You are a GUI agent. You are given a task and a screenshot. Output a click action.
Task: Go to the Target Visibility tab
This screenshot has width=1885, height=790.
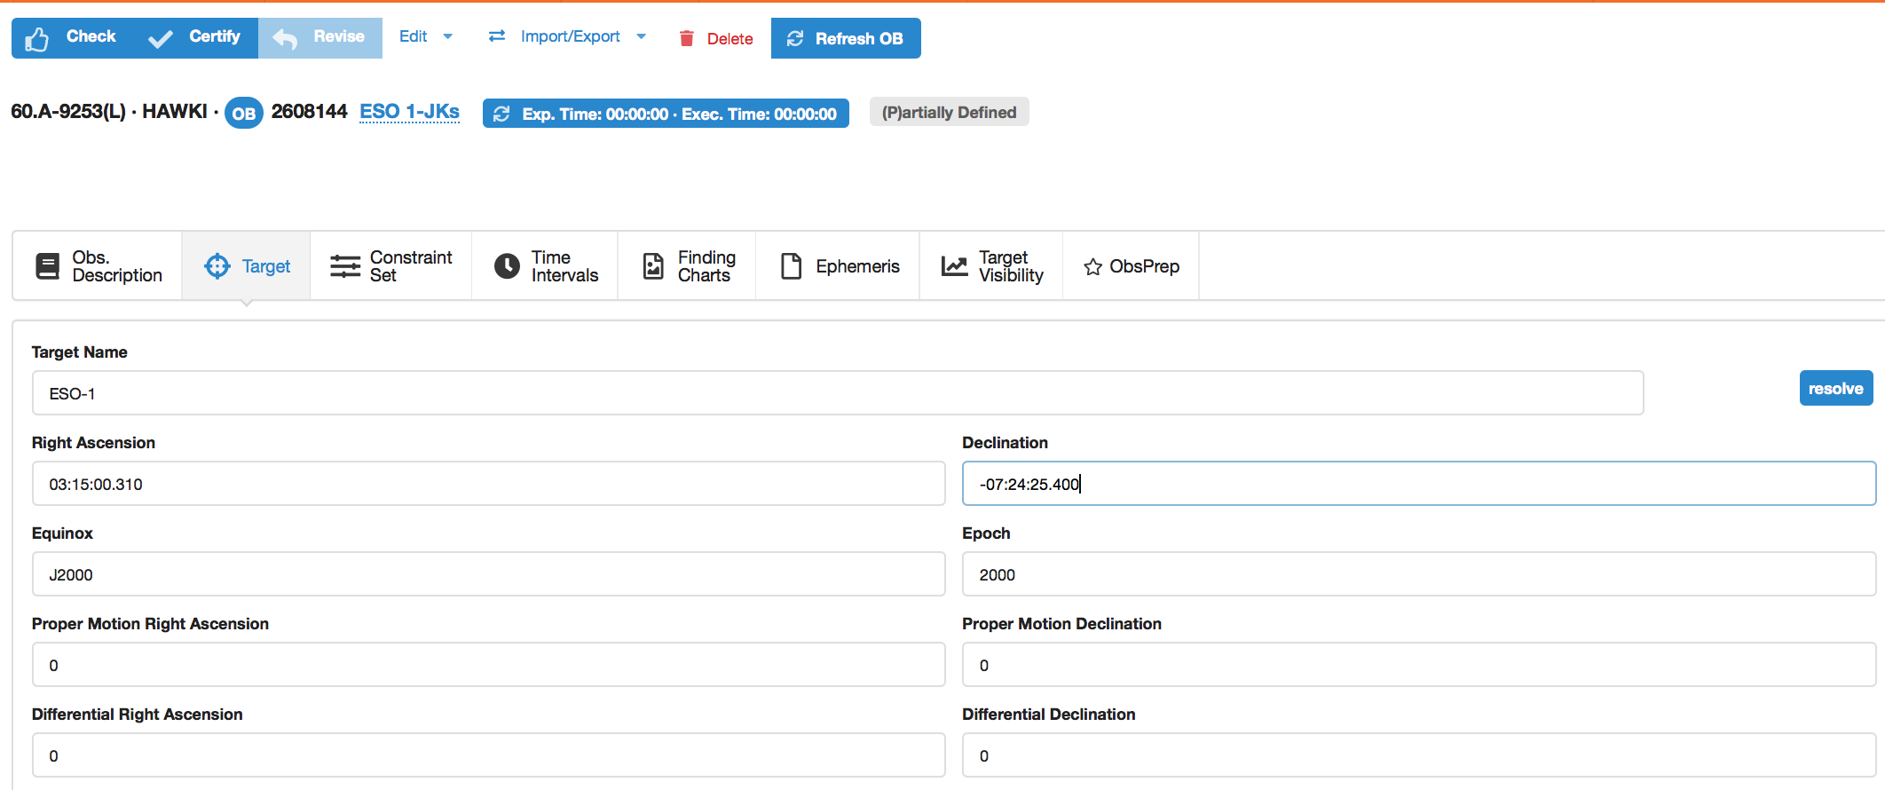tap(991, 266)
